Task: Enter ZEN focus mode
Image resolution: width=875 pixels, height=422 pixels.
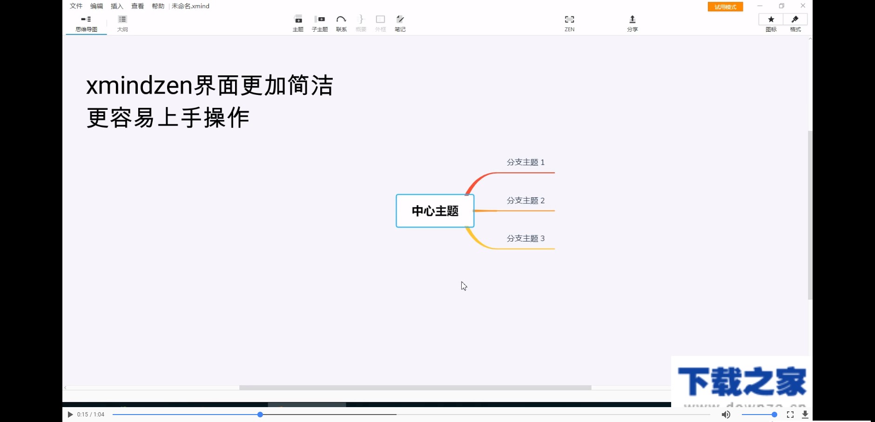Action: [x=570, y=22]
